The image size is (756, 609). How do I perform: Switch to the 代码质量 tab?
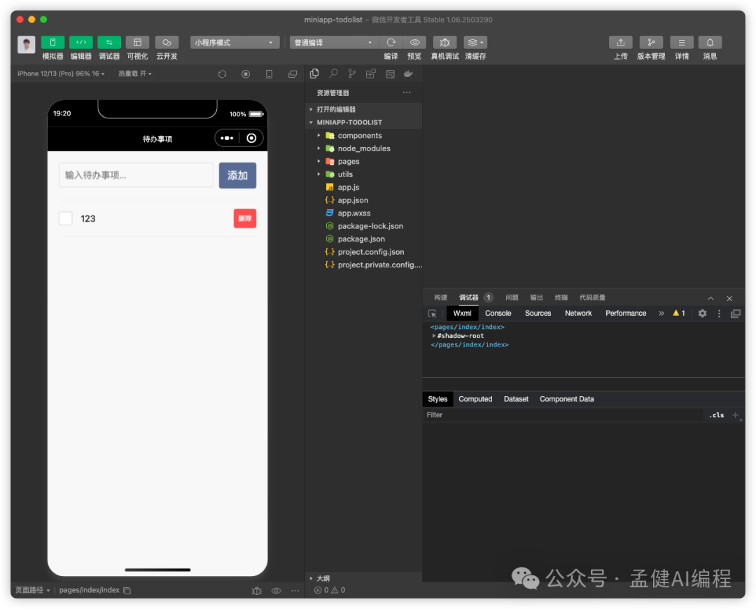[593, 297]
